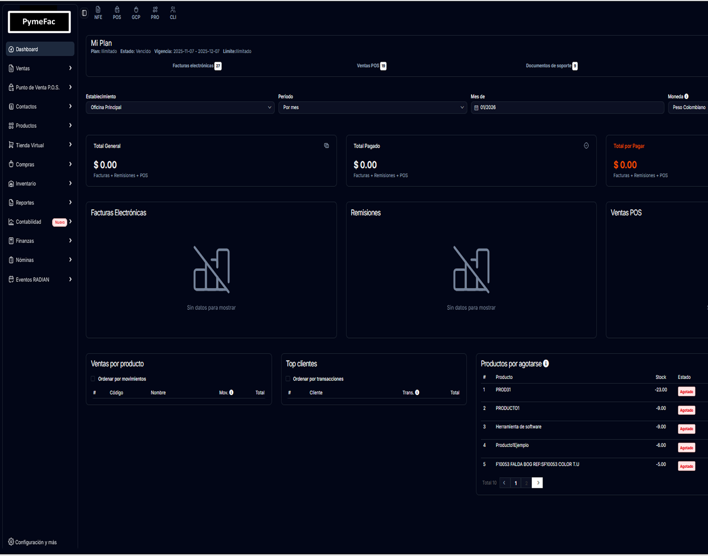Check Ordenar por transacciones option
708x556 pixels.
(x=288, y=379)
